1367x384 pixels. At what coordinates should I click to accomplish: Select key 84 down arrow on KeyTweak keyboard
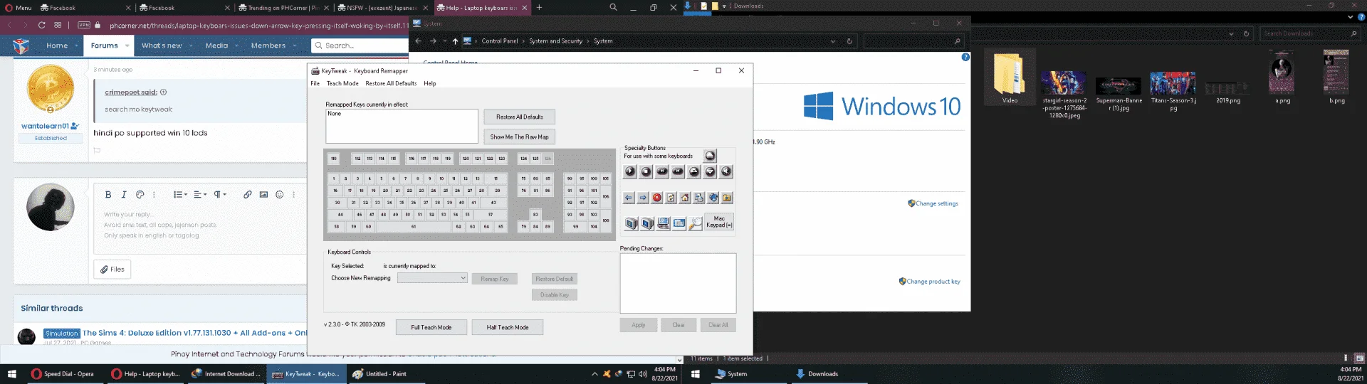[x=535, y=227]
